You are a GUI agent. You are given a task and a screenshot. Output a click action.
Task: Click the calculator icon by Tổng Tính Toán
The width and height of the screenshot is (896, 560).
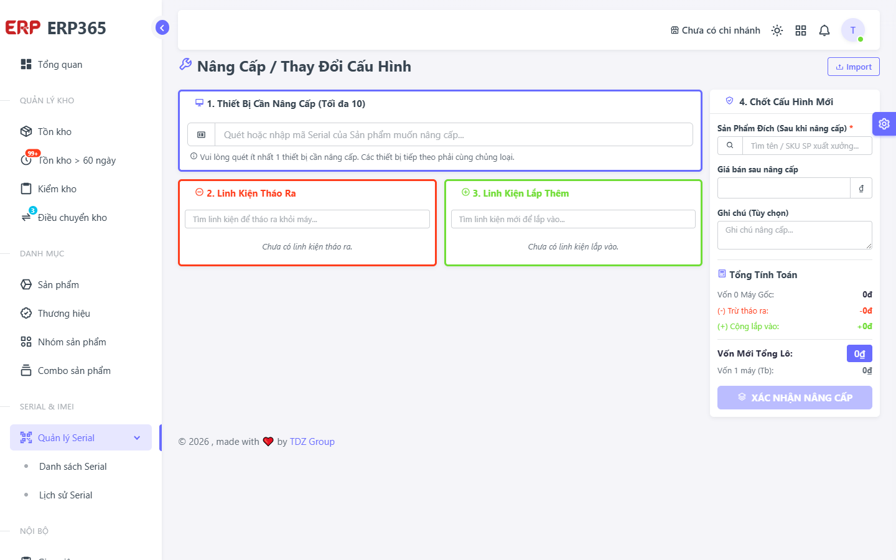722,274
